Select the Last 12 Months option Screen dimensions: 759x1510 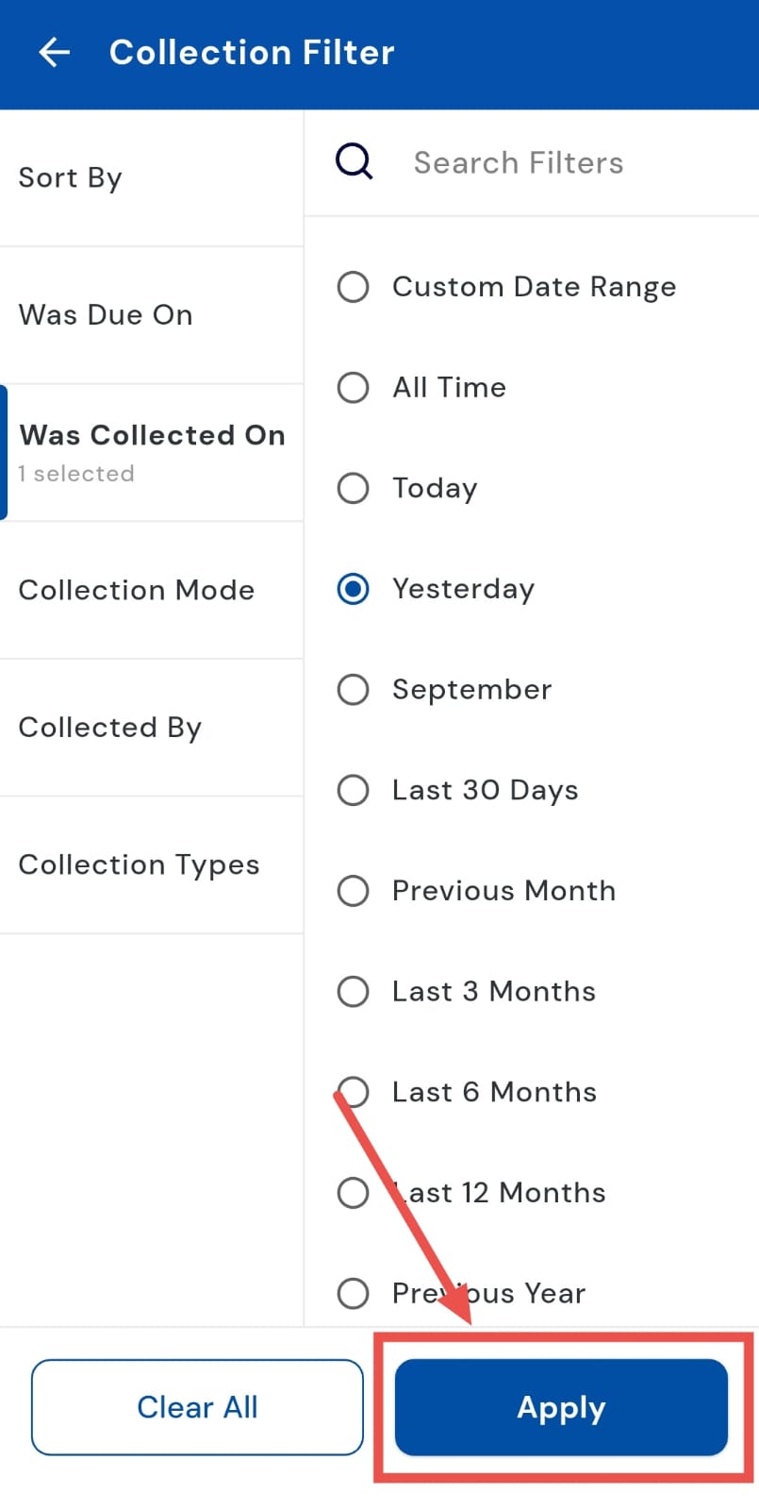click(354, 1193)
